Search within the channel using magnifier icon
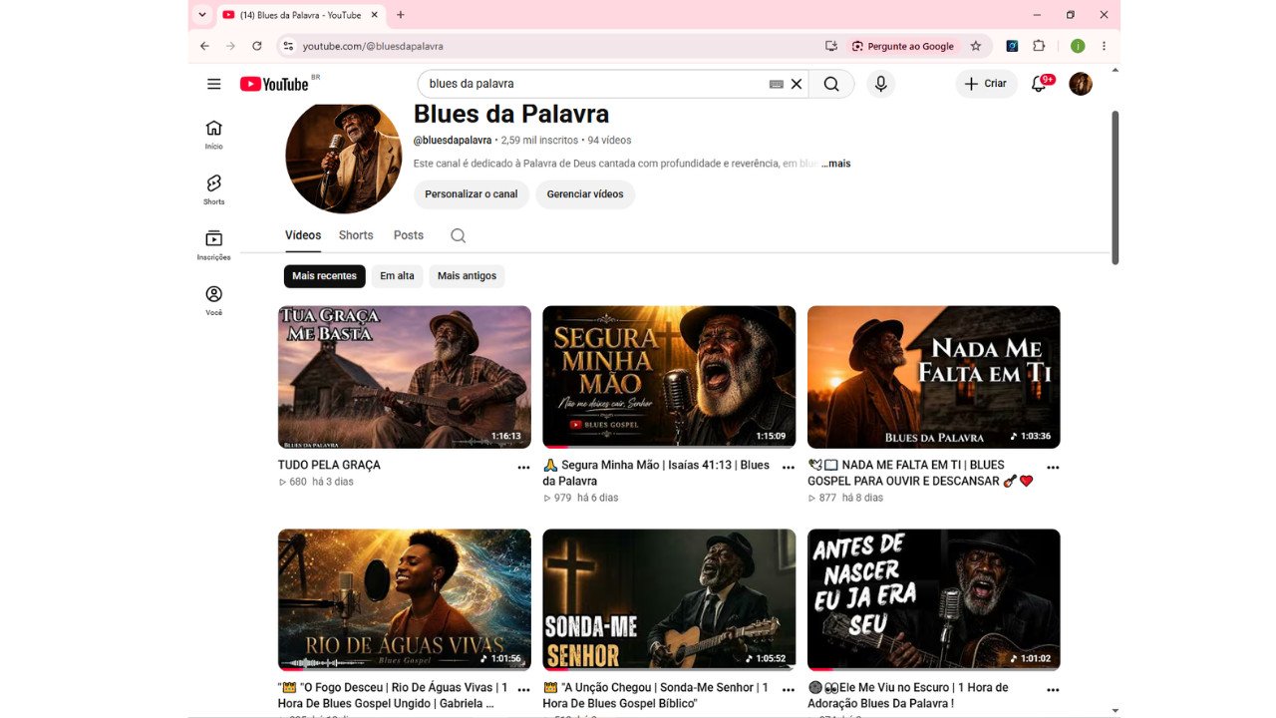 (458, 235)
